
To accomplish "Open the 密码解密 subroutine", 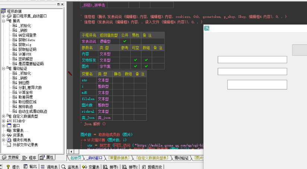I will 26,59.
